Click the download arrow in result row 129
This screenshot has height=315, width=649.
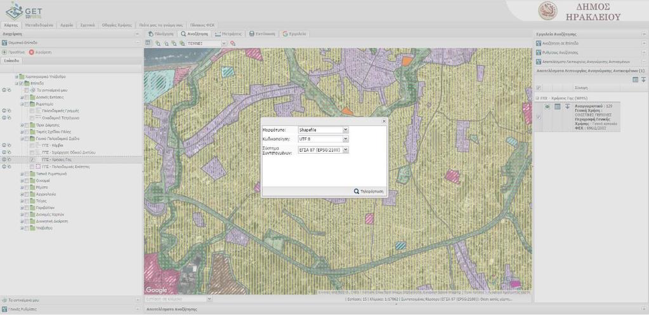coord(567,107)
